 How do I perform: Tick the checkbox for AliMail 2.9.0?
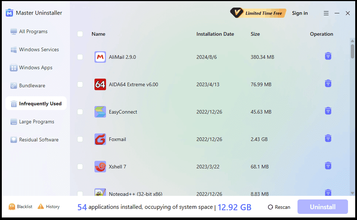[80, 57]
